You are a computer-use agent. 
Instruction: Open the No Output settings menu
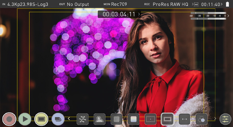pyautogui.click(x=77, y=4)
